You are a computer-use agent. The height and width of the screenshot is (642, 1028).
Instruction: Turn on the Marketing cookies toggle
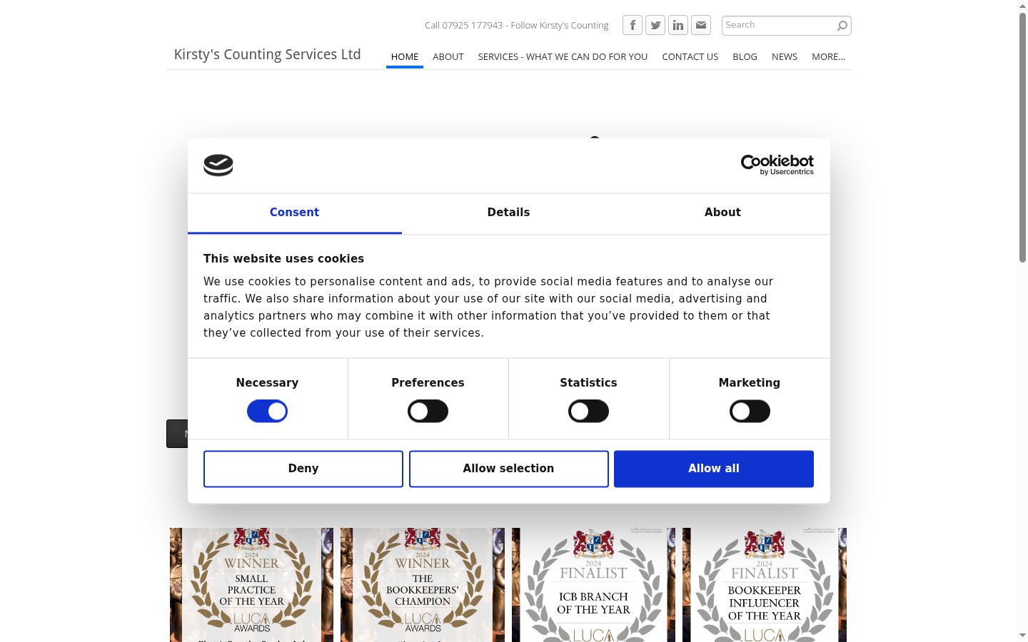(750, 411)
